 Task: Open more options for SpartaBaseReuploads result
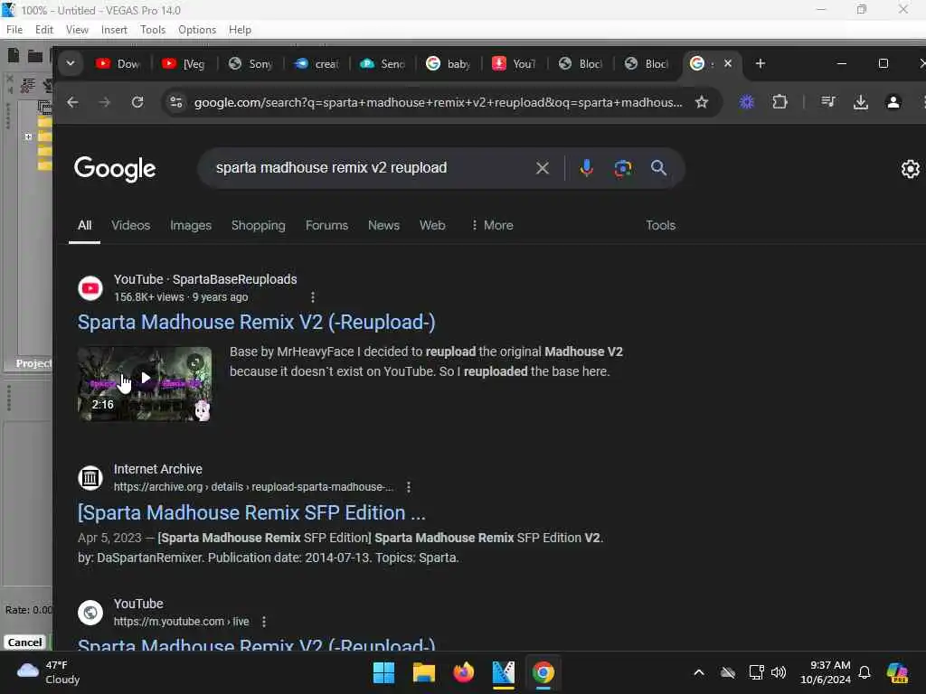click(313, 296)
